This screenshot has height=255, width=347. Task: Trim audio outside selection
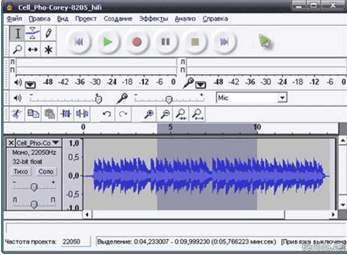[66, 114]
